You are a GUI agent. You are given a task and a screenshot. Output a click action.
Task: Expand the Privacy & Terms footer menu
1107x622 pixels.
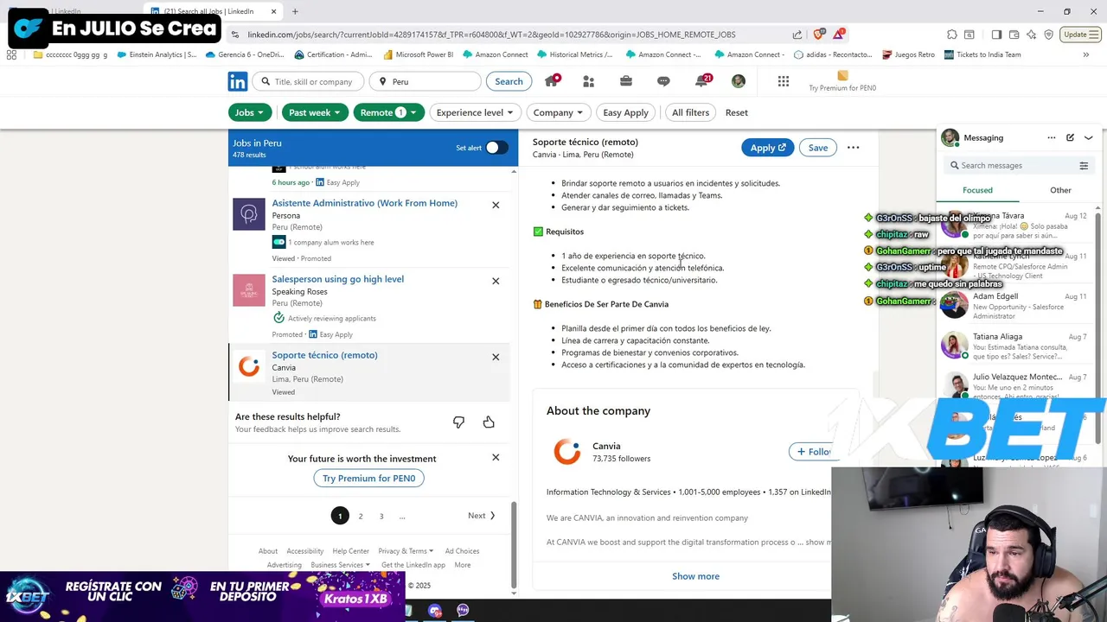tap(406, 551)
